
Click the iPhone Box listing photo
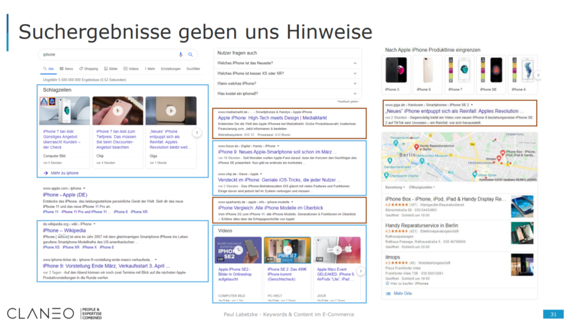522,207
